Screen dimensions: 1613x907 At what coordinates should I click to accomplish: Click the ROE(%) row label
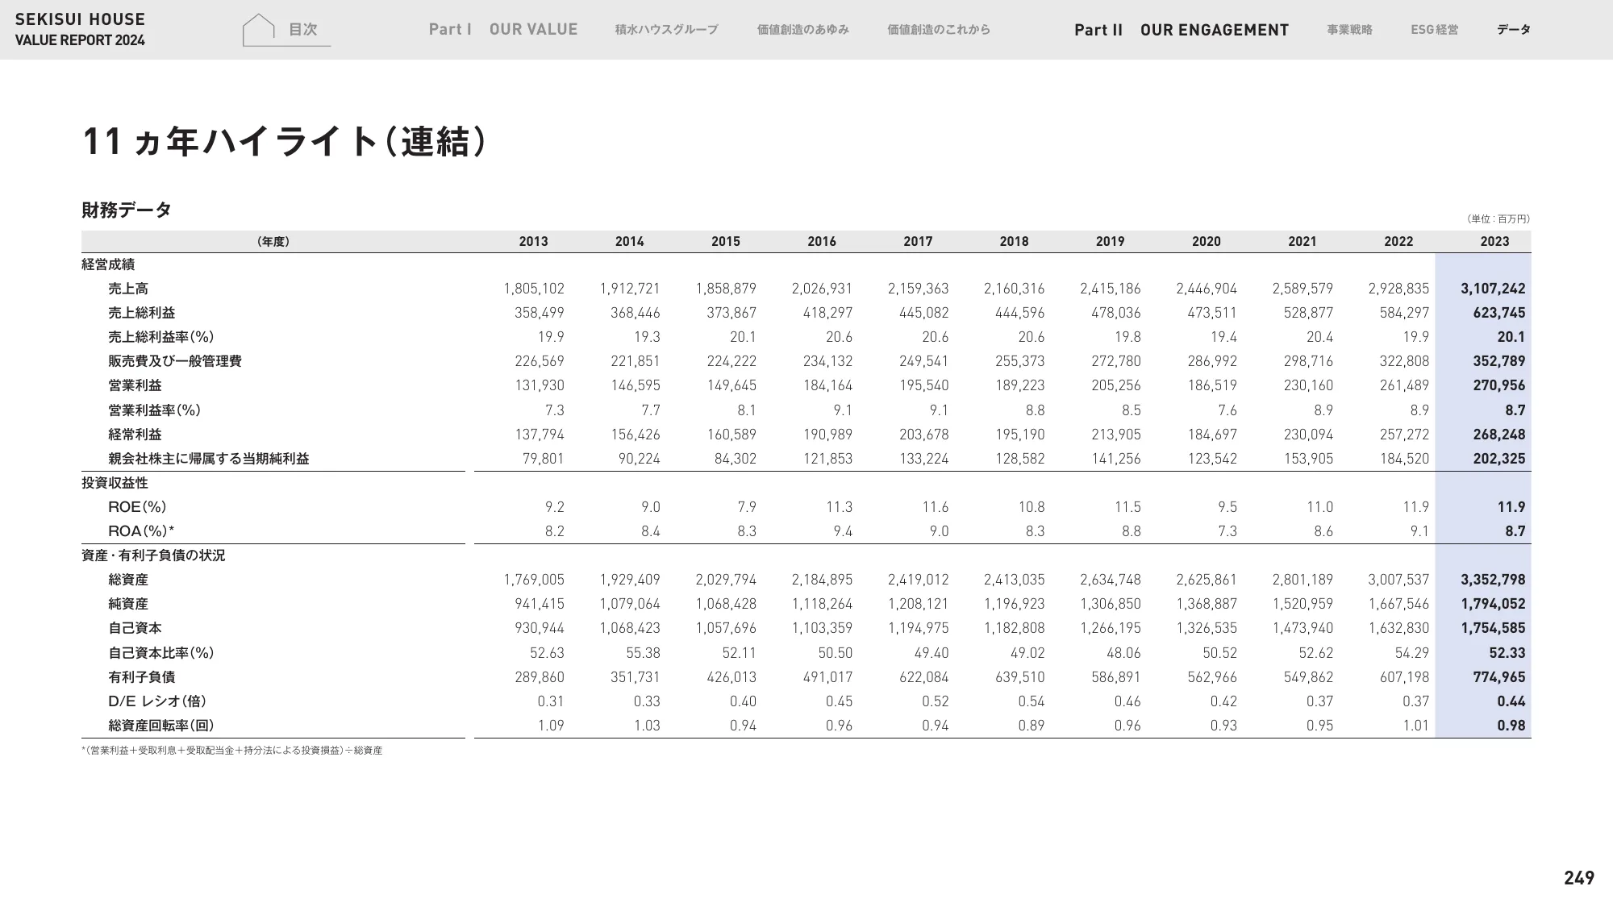[x=127, y=506]
